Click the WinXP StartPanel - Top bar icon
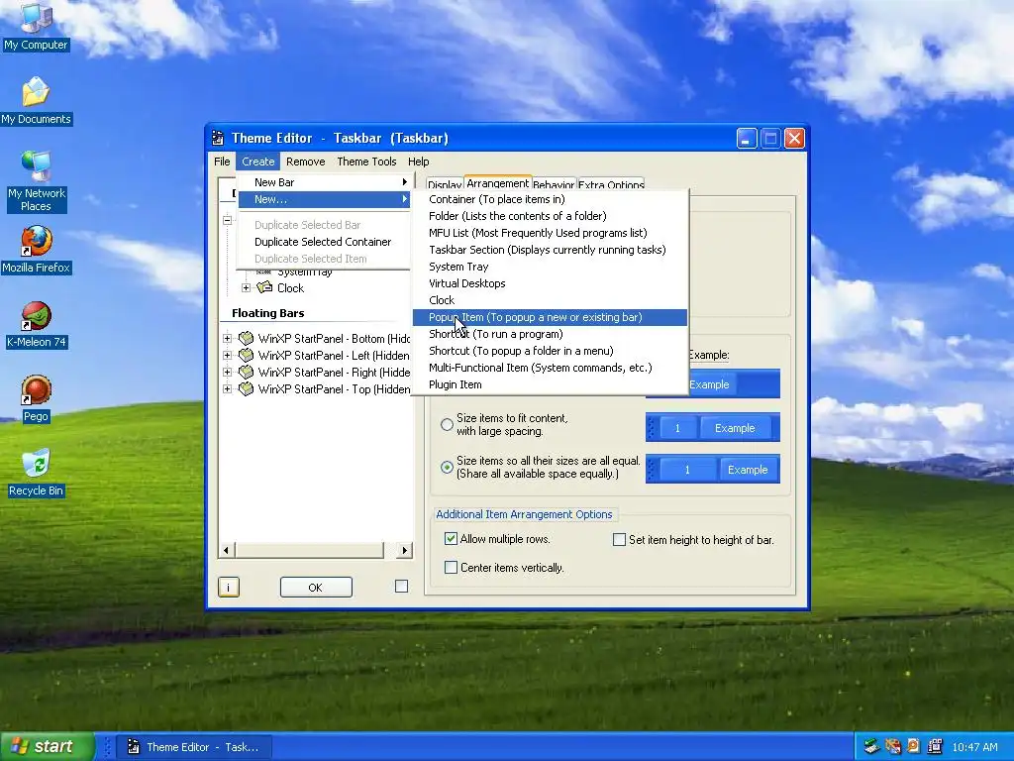 click(246, 388)
